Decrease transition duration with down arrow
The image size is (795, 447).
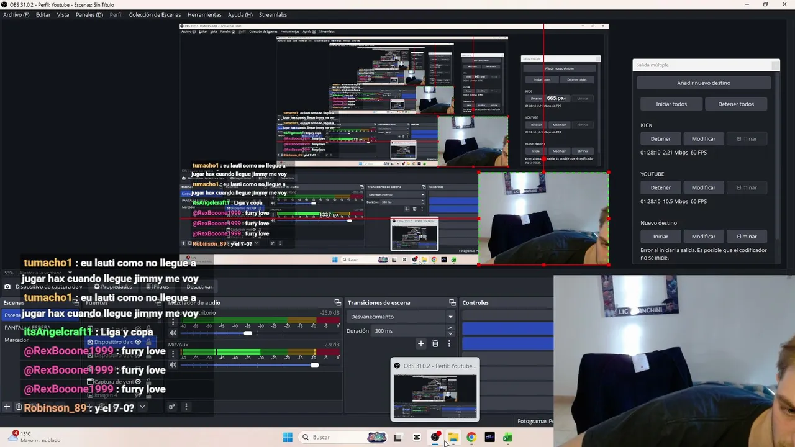450,334
